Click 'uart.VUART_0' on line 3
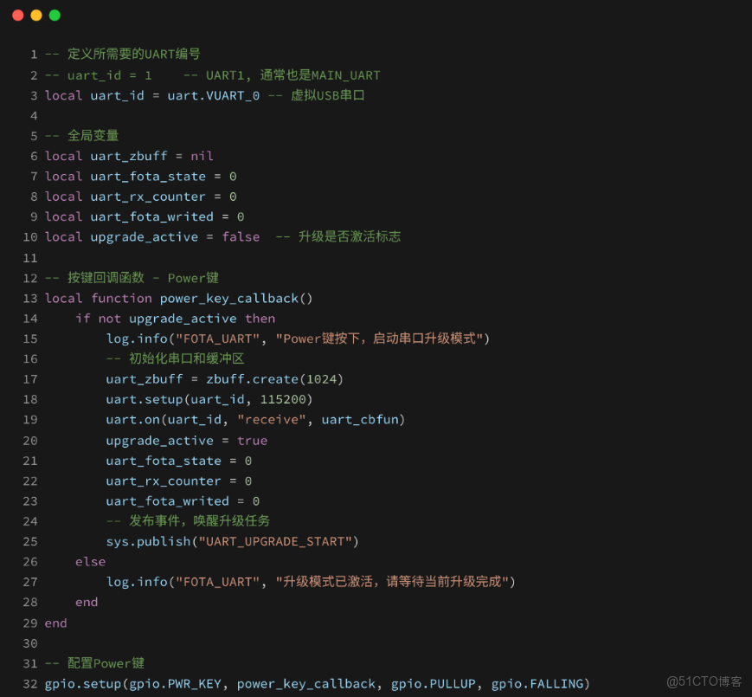 pos(214,96)
